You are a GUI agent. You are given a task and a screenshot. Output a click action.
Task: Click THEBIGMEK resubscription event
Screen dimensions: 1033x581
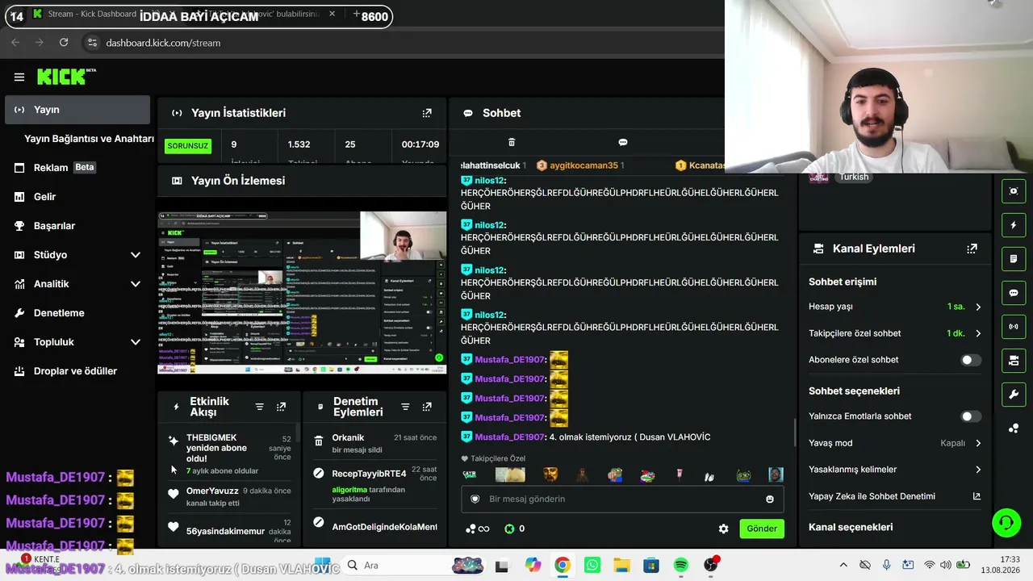pyautogui.click(x=231, y=454)
